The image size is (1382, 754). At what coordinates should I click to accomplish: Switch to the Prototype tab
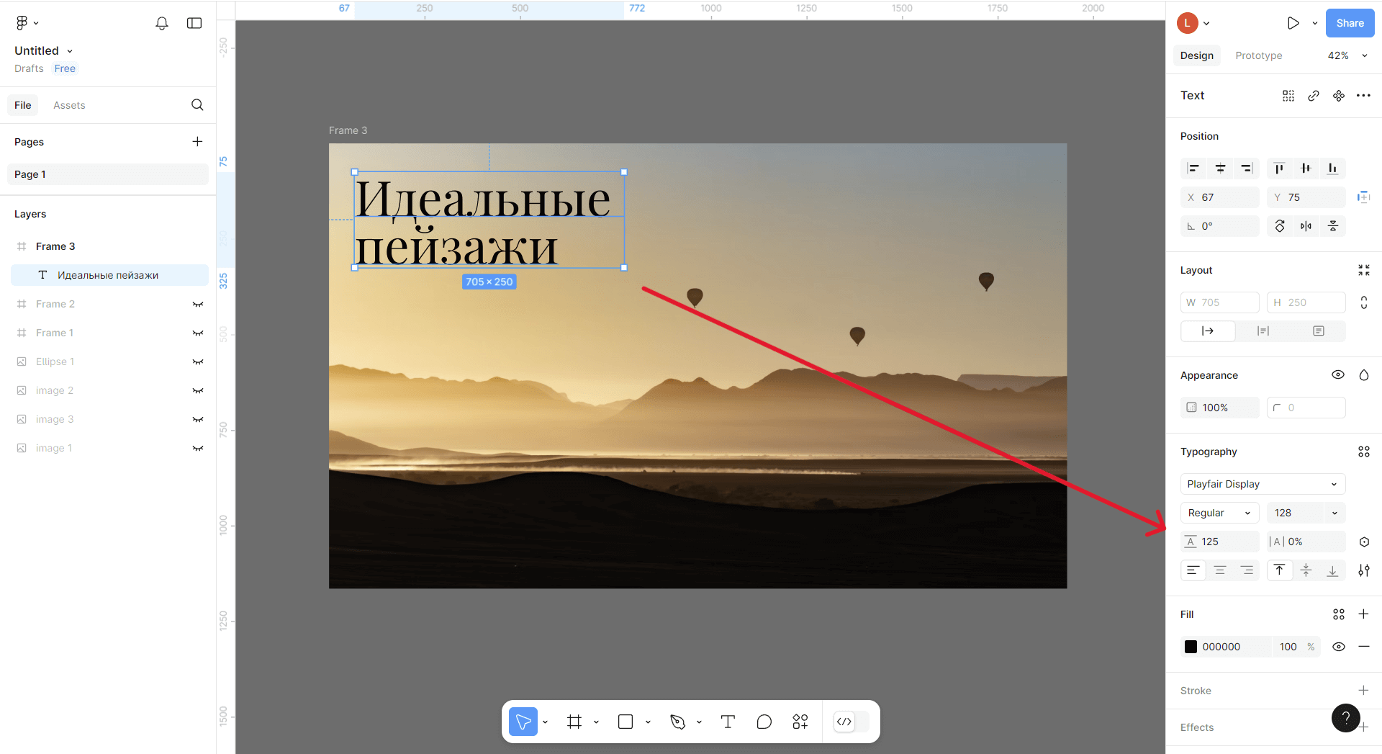pos(1258,55)
